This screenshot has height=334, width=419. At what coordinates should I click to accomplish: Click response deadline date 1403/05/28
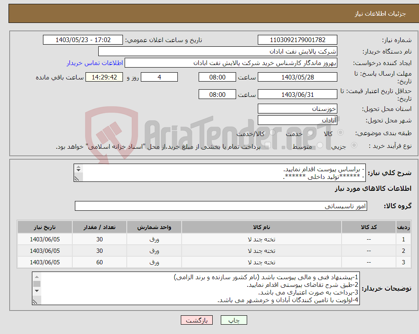coord(297,77)
